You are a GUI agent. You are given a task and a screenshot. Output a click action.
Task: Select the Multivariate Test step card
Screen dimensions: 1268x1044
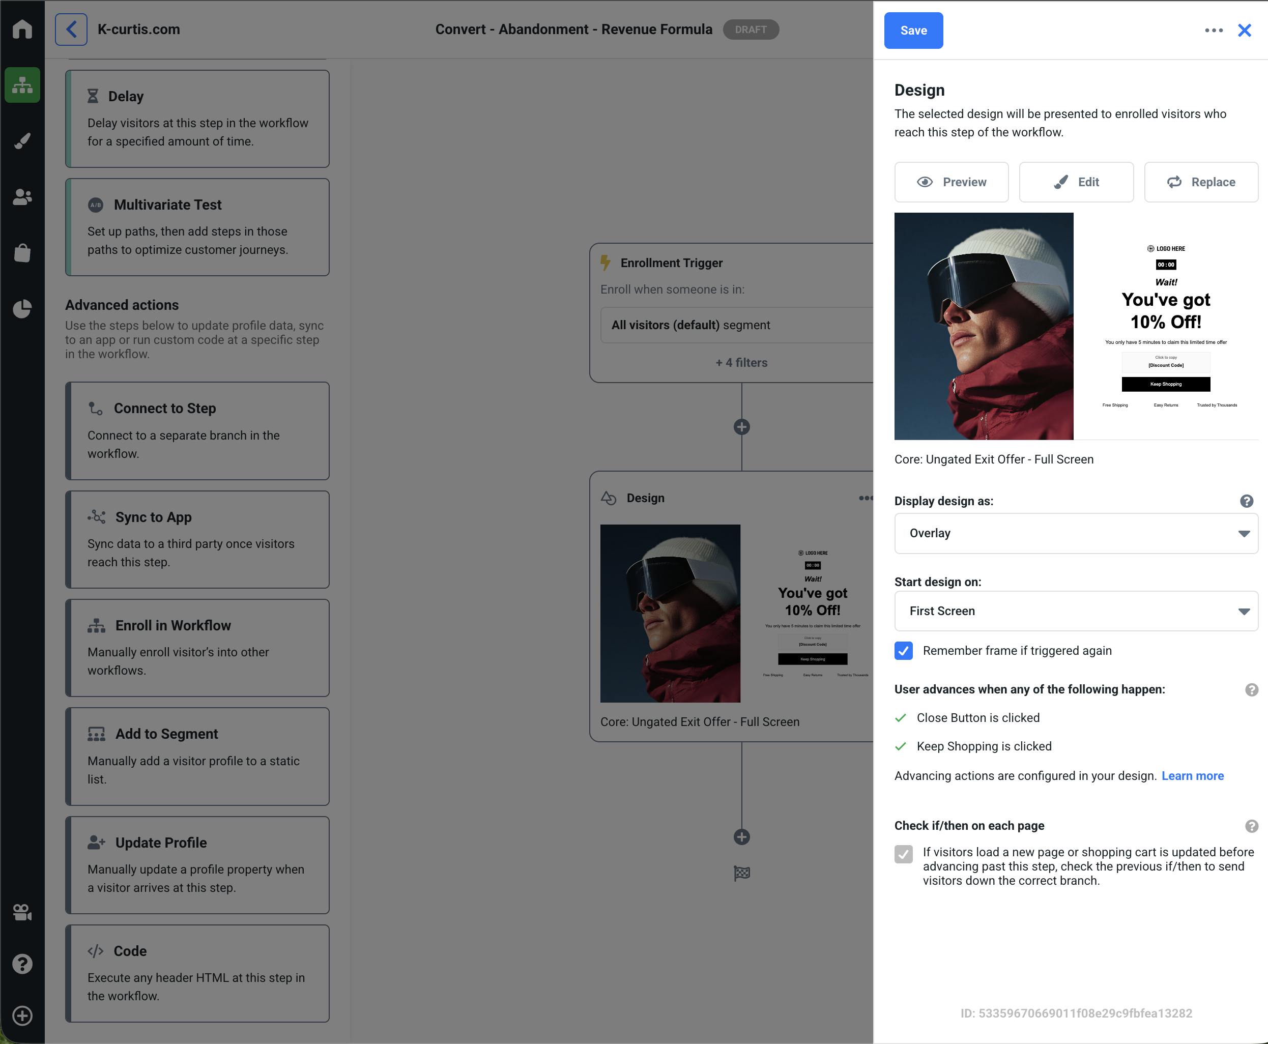197,227
